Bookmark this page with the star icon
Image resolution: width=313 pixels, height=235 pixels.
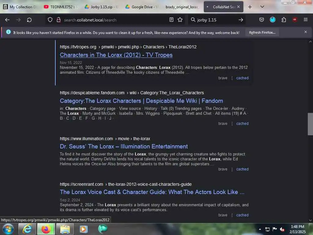pyautogui.click(x=180, y=20)
